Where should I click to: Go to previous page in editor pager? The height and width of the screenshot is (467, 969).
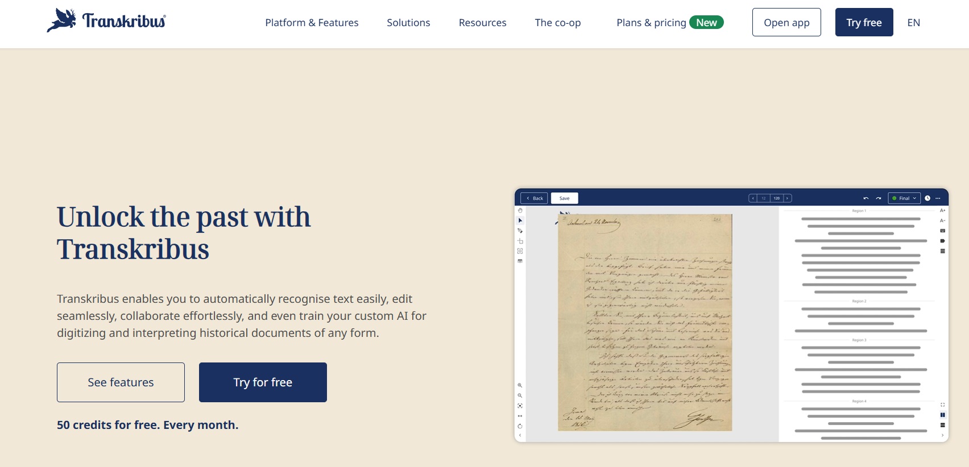click(x=753, y=198)
